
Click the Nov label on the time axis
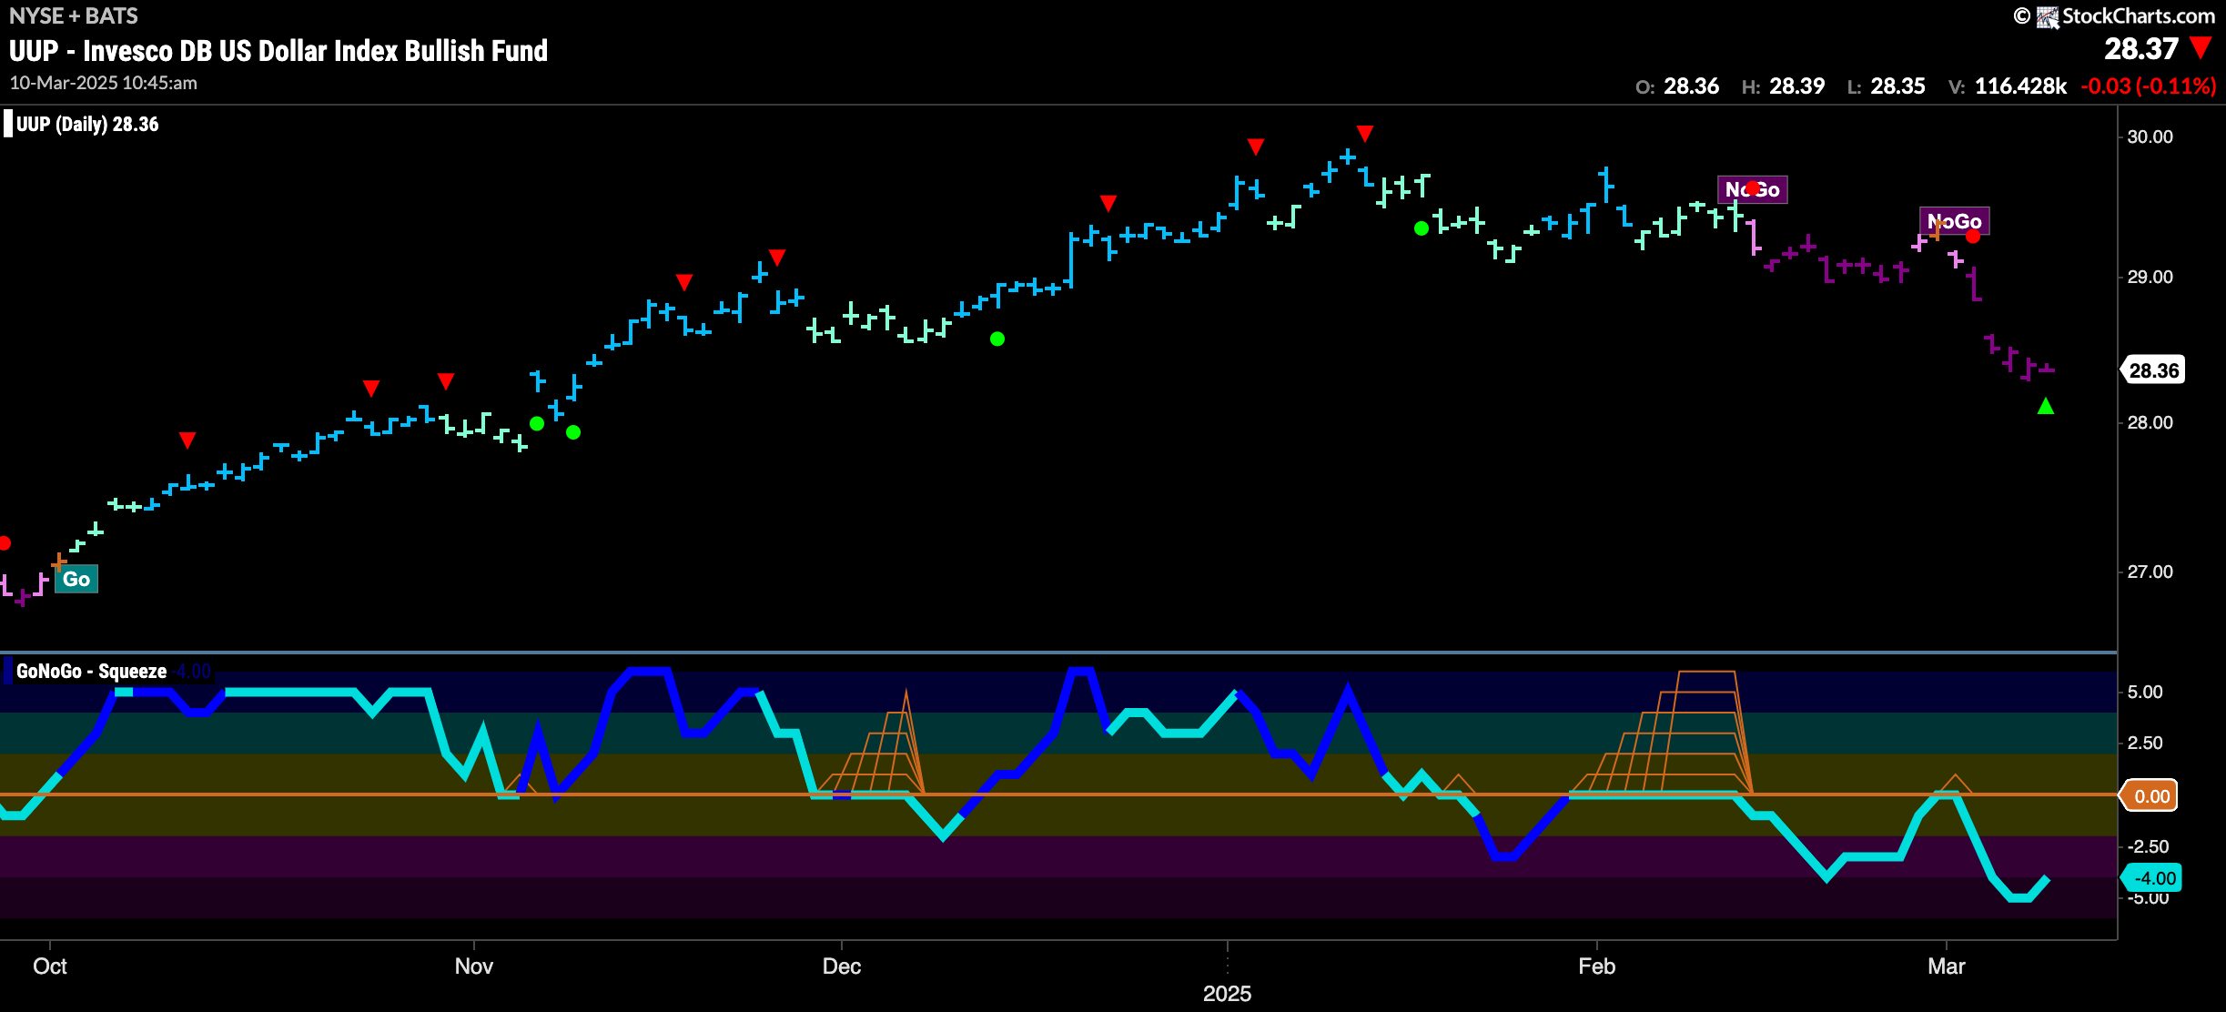(473, 966)
